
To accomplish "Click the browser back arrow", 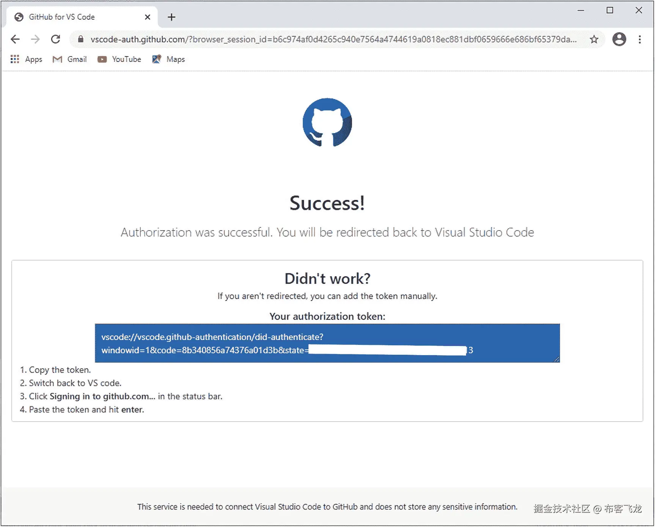I will tap(15, 39).
